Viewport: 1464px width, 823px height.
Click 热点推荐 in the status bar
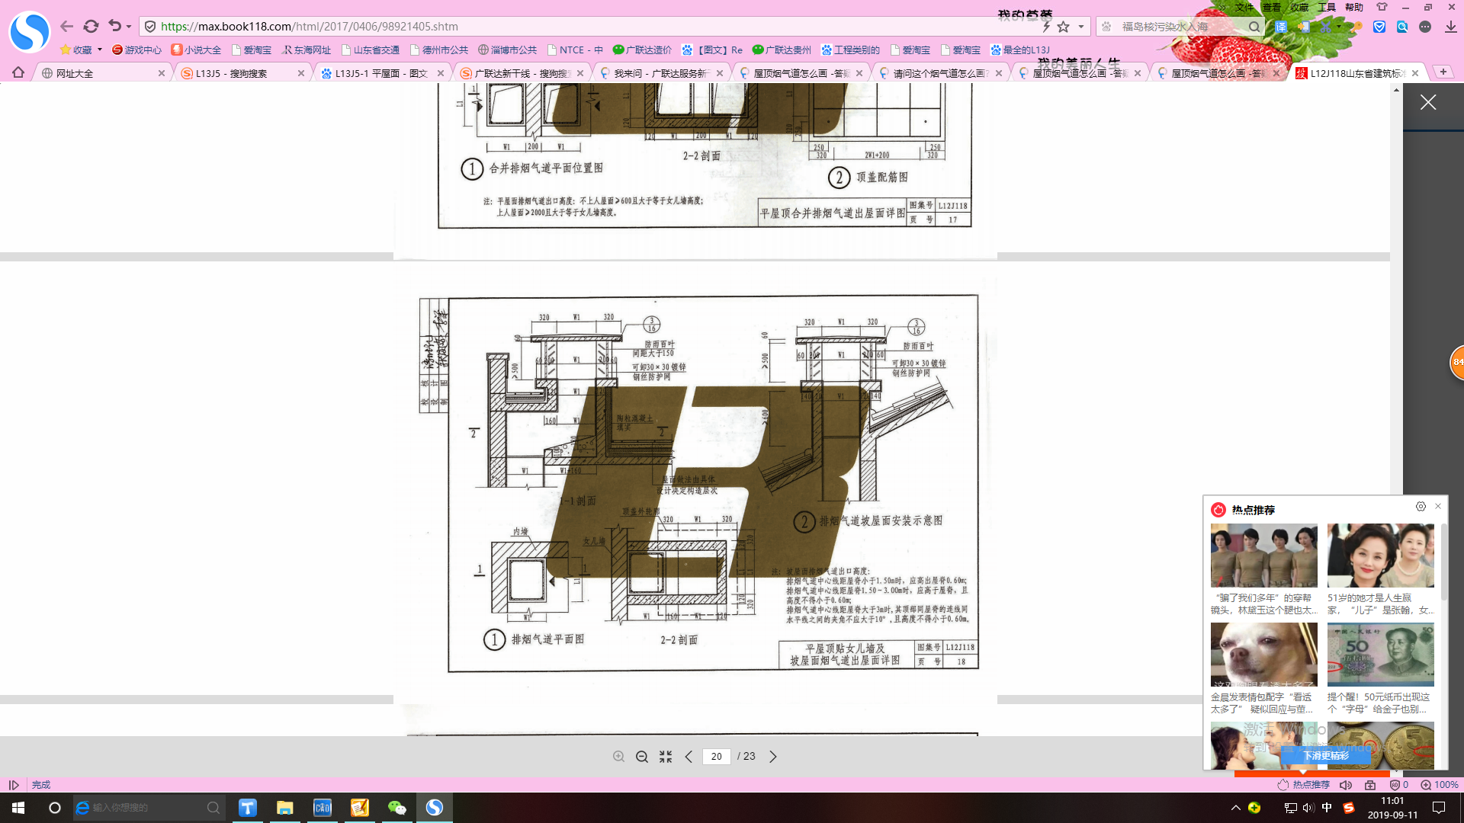(1304, 784)
